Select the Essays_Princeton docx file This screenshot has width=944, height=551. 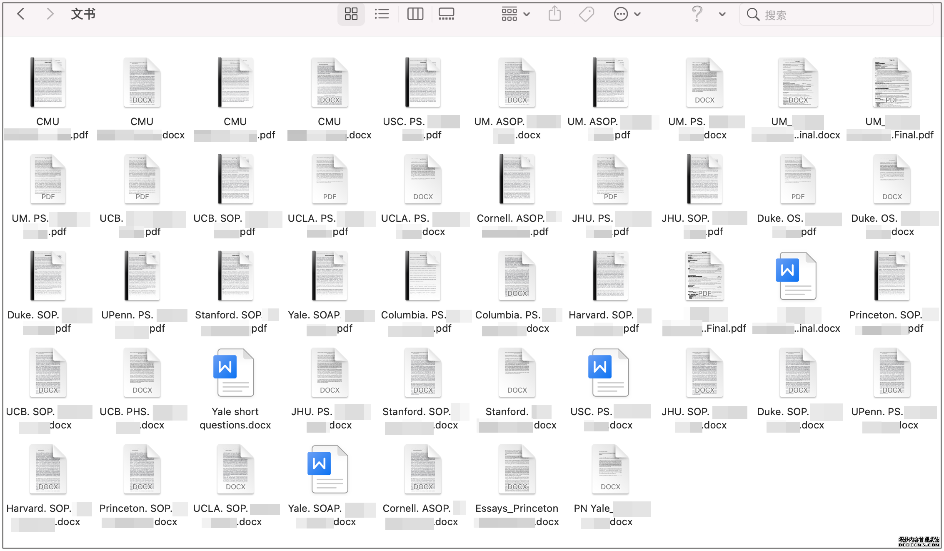pyautogui.click(x=517, y=470)
